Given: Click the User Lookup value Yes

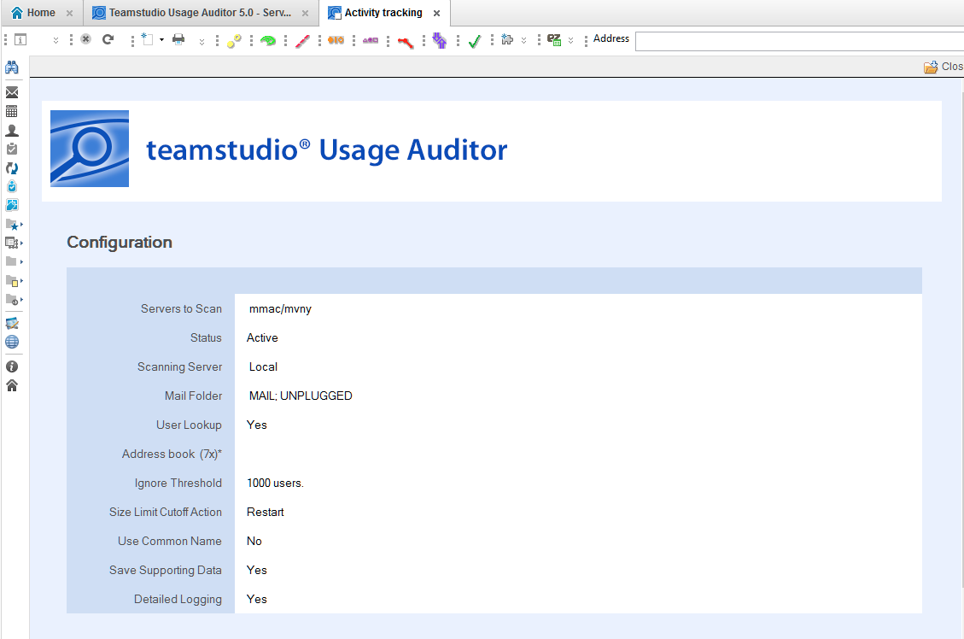Looking at the screenshot, I should coord(256,425).
